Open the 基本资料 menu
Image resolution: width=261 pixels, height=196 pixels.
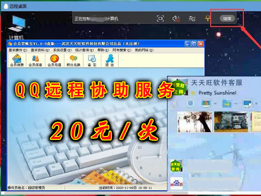pyautogui.click(x=40, y=50)
